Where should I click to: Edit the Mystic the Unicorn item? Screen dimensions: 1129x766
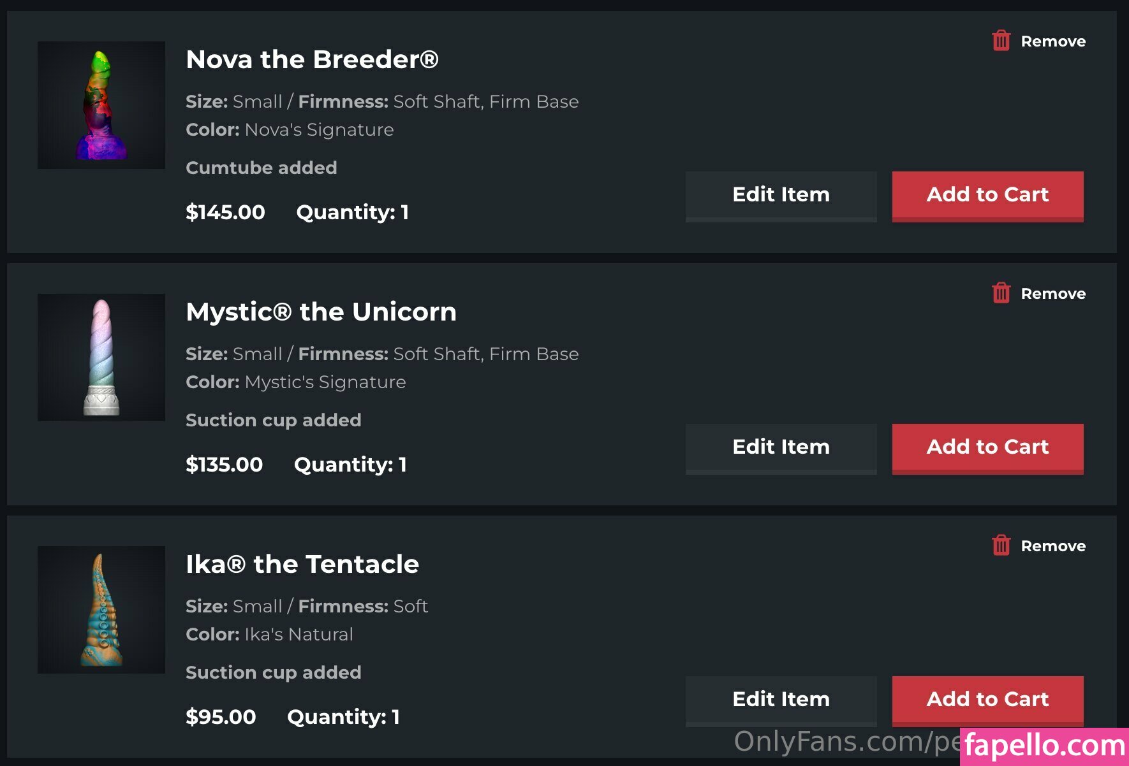point(781,447)
